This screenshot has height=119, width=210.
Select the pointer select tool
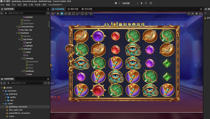coord(58,13)
